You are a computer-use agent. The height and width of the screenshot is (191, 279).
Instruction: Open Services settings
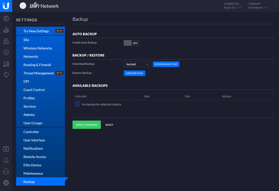40,106
